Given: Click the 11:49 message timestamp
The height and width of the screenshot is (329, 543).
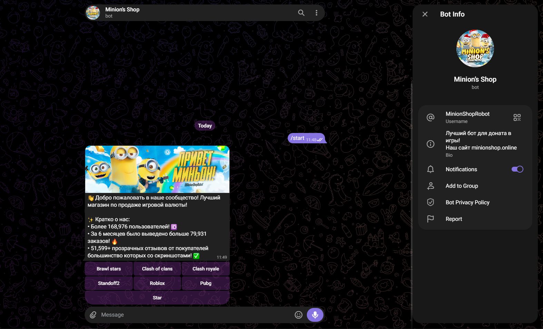Looking at the screenshot, I should (x=222, y=257).
